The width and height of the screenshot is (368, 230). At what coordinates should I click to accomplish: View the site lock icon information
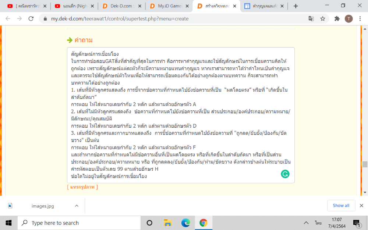point(45,19)
